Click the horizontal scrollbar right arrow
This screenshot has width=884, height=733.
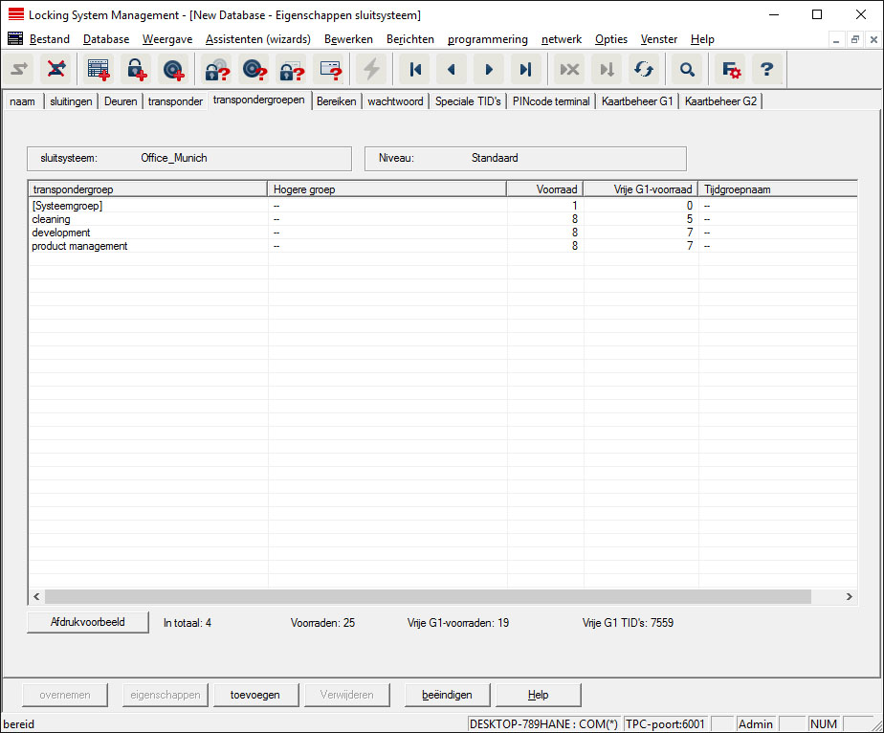(x=849, y=596)
